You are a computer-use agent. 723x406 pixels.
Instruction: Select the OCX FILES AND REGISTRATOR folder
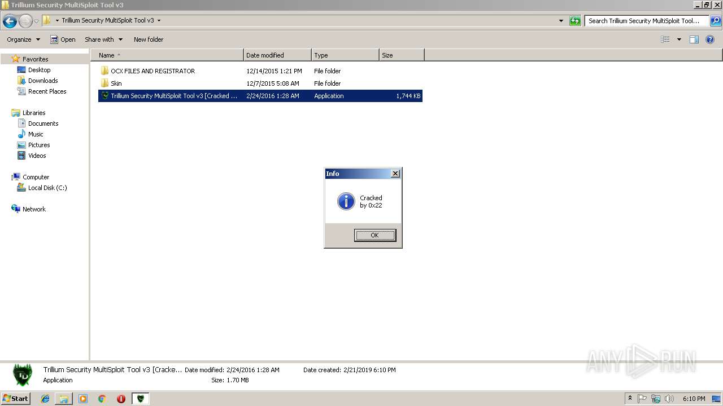260,71
